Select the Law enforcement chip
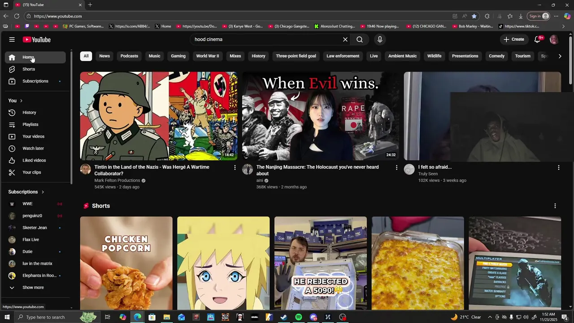 (x=343, y=56)
